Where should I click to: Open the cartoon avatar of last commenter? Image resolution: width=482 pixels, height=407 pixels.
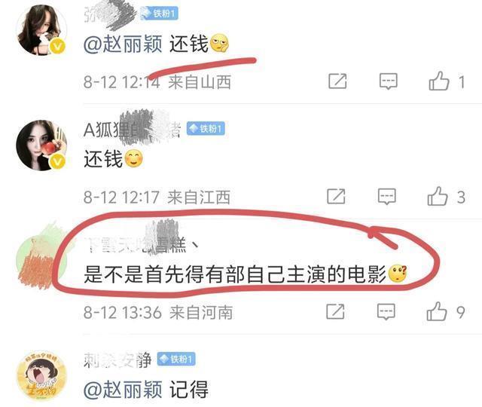41,375
